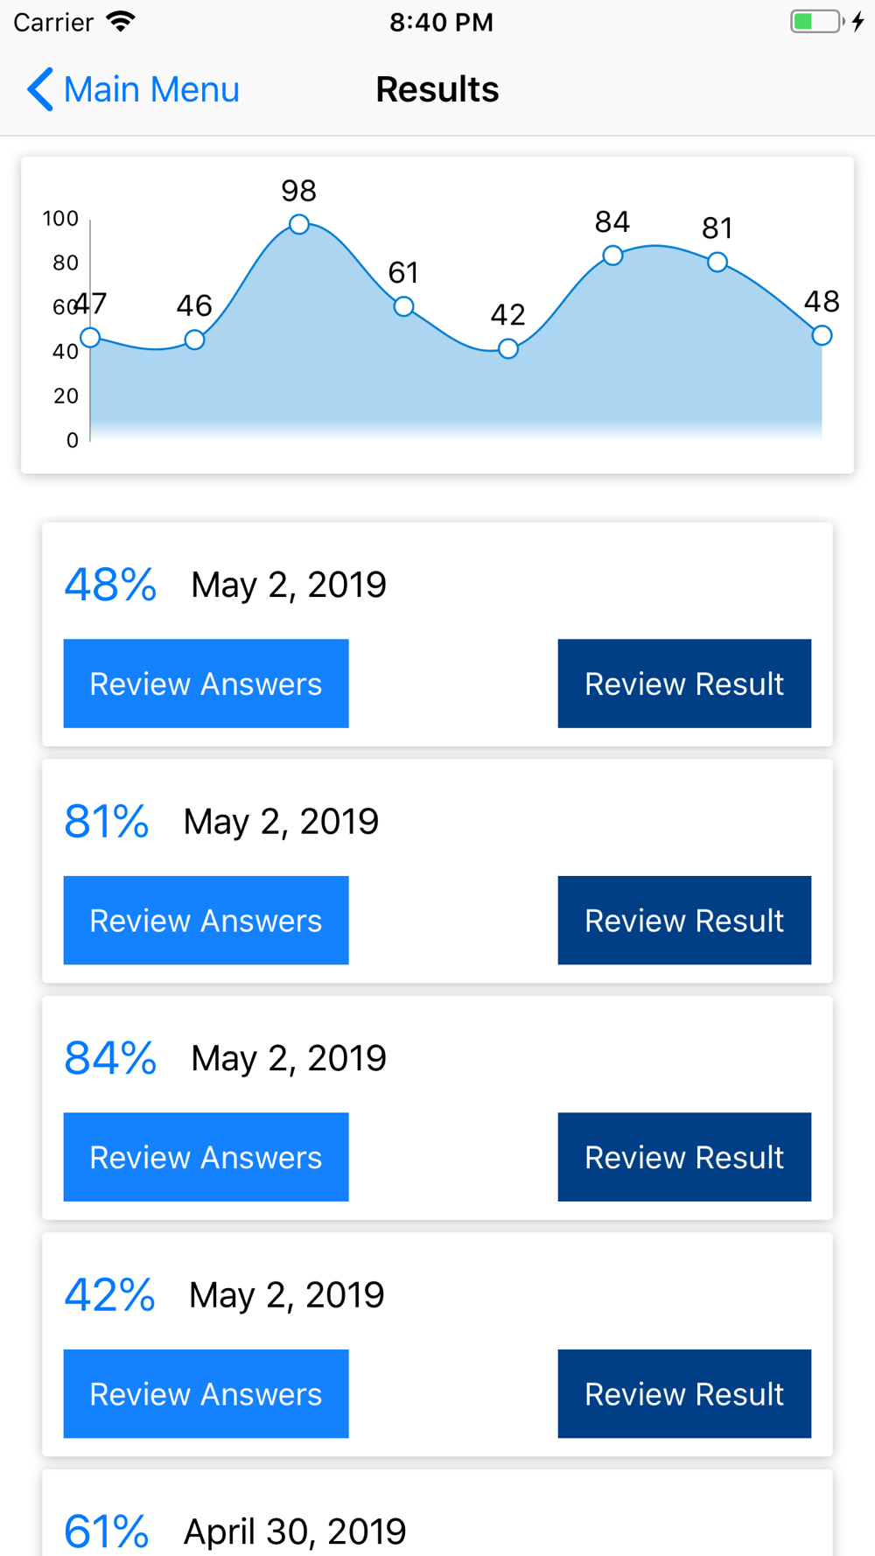The image size is (875, 1556).
Task: Review Result for the 84% attempt
Action: [x=684, y=1157]
